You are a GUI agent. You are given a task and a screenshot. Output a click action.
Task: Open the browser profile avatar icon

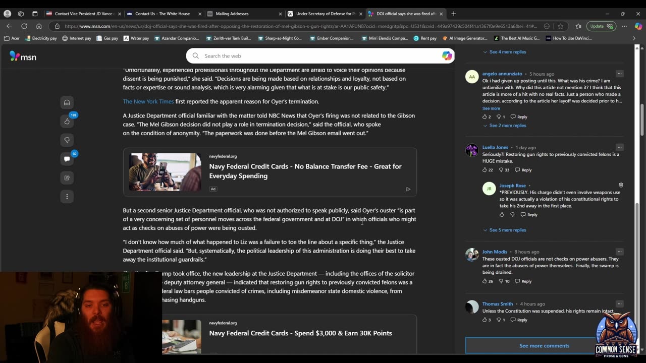tap(7, 14)
